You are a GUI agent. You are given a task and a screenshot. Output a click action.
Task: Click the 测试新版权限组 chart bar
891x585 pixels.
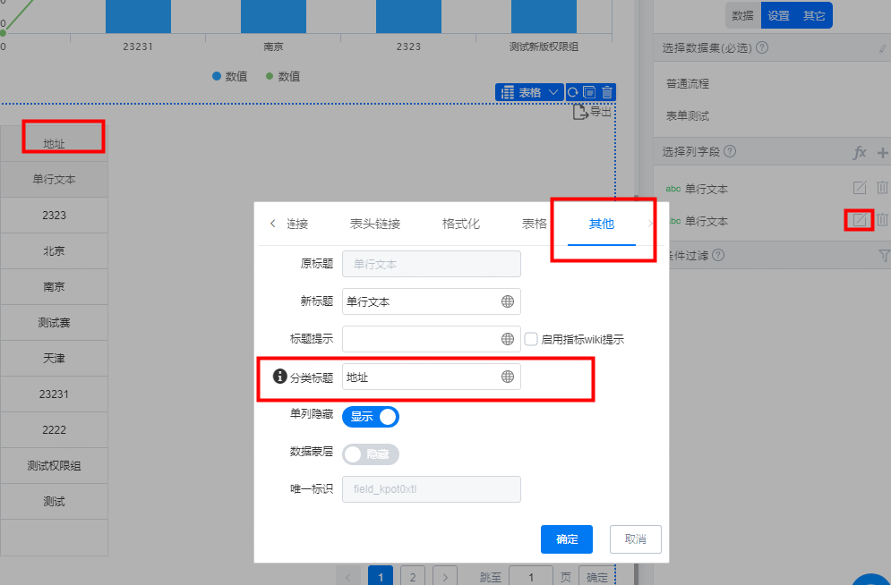click(x=544, y=16)
